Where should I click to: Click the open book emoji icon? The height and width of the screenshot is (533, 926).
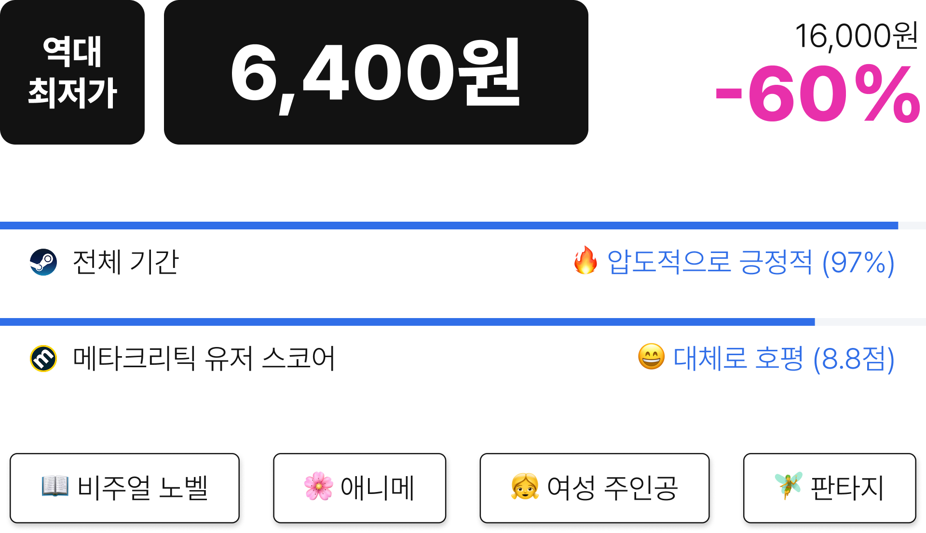point(55,486)
